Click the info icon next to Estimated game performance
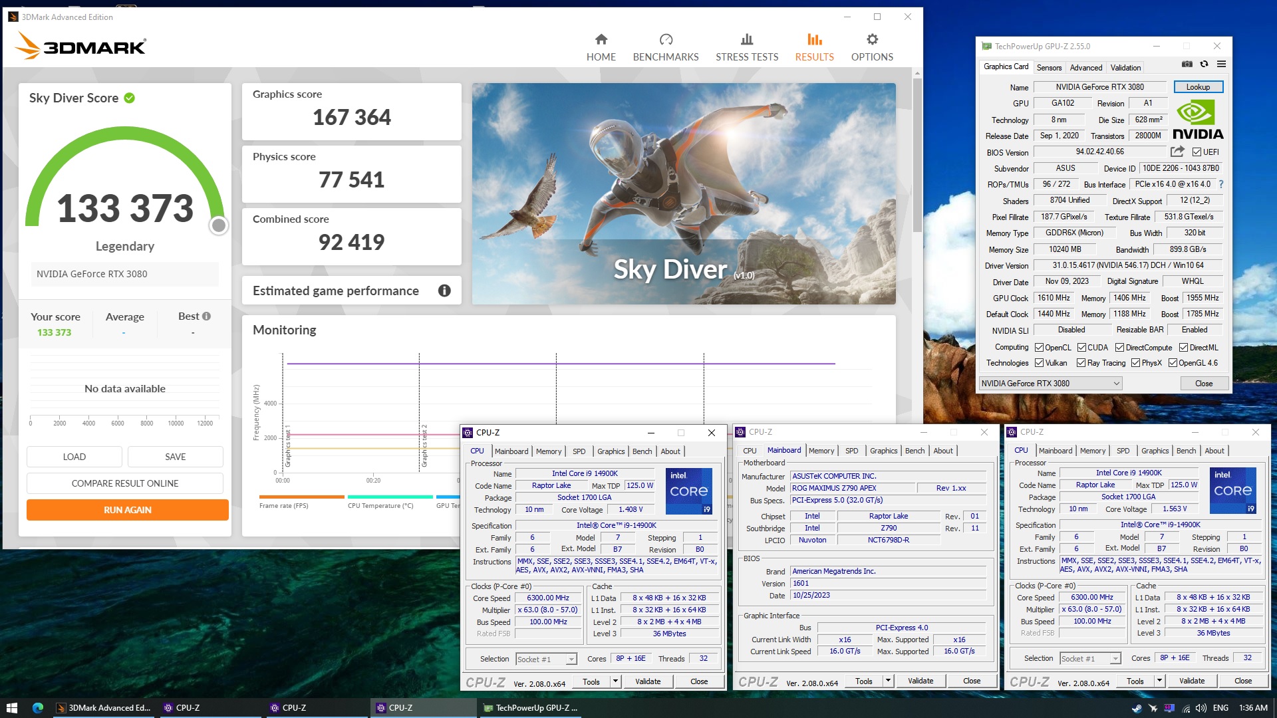This screenshot has height=718, width=1277. click(x=444, y=291)
